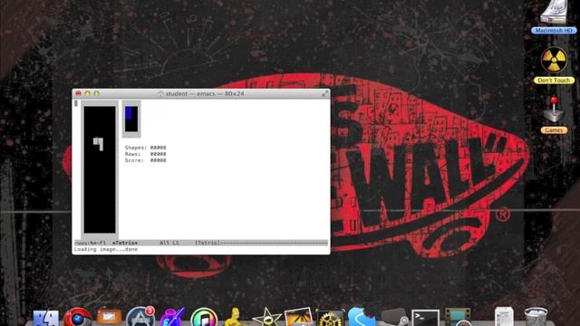580x326 pixels.
Task: Open the photo picture dock icon
Action: [x=298, y=317]
